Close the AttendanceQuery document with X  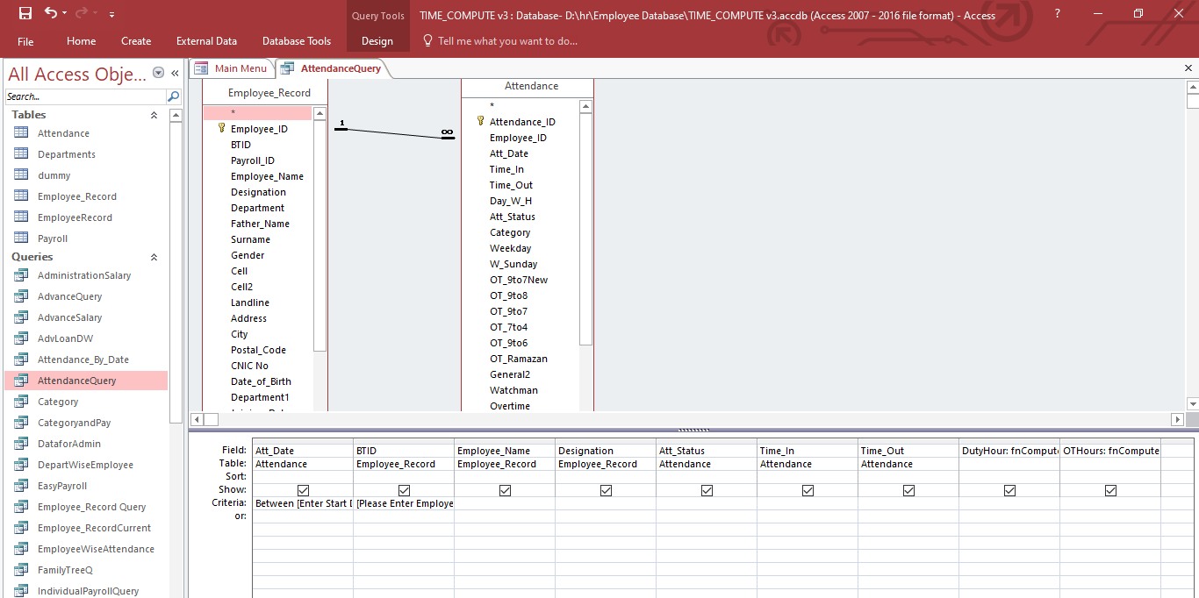1189,68
